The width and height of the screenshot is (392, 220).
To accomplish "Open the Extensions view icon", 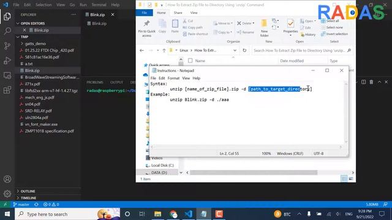I will tap(7, 90).
